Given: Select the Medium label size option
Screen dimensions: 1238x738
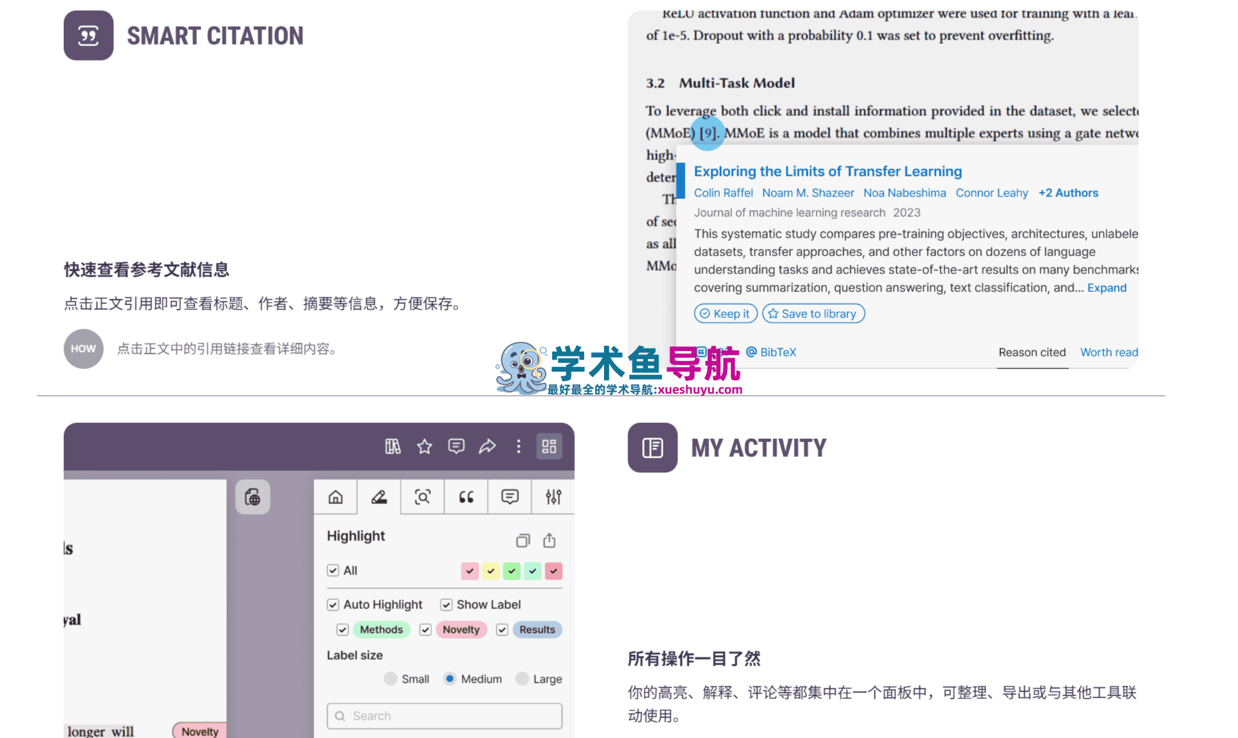Looking at the screenshot, I should 450,678.
